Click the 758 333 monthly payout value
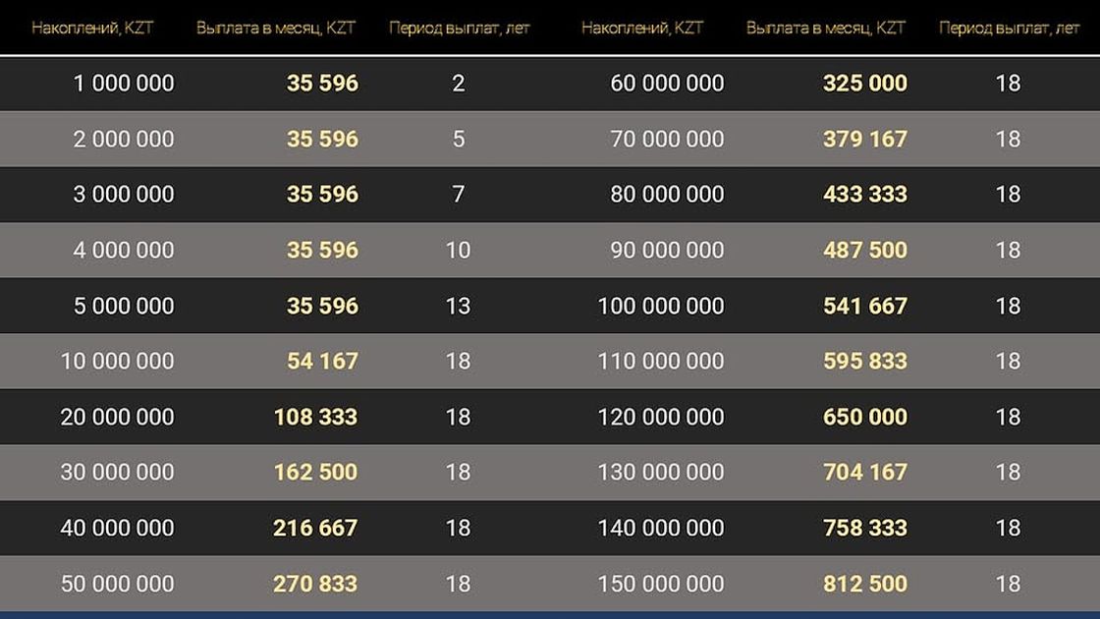 (864, 528)
